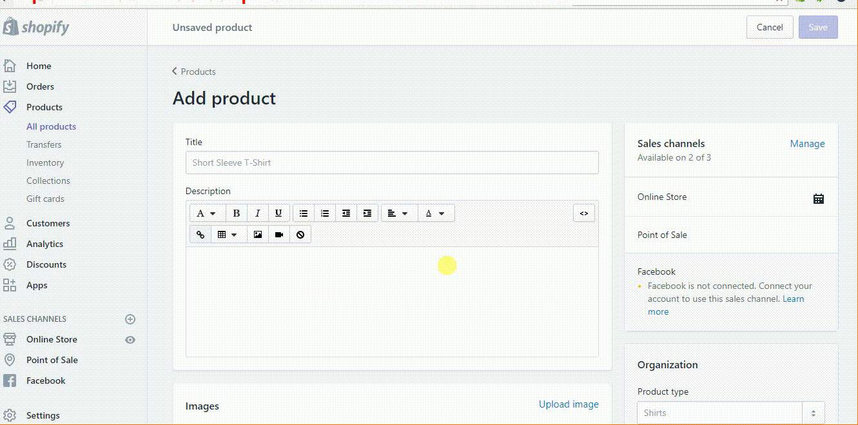
Task: Open the HTML code view of the description
Action: pos(584,213)
